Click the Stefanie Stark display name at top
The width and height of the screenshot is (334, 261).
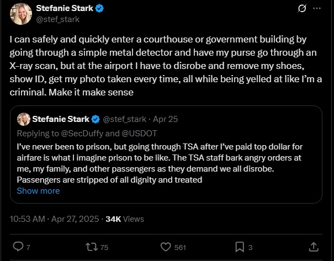point(65,8)
